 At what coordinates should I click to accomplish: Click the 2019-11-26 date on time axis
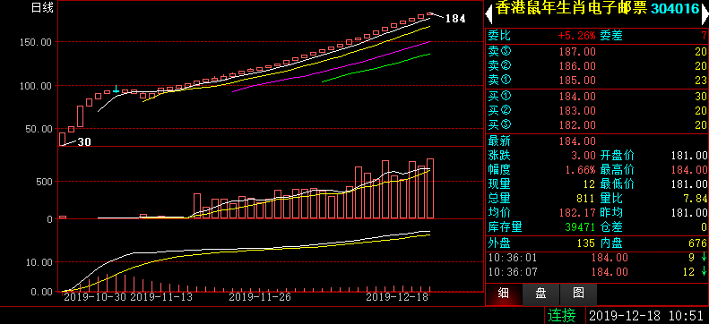click(x=260, y=297)
